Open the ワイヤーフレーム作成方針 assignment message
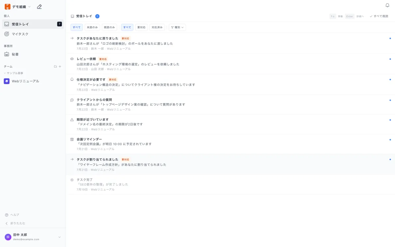This screenshot has width=395, height=247. [x=121, y=165]
